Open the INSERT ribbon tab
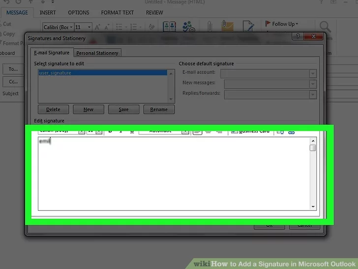358x269 pixels. coord(48,13)
